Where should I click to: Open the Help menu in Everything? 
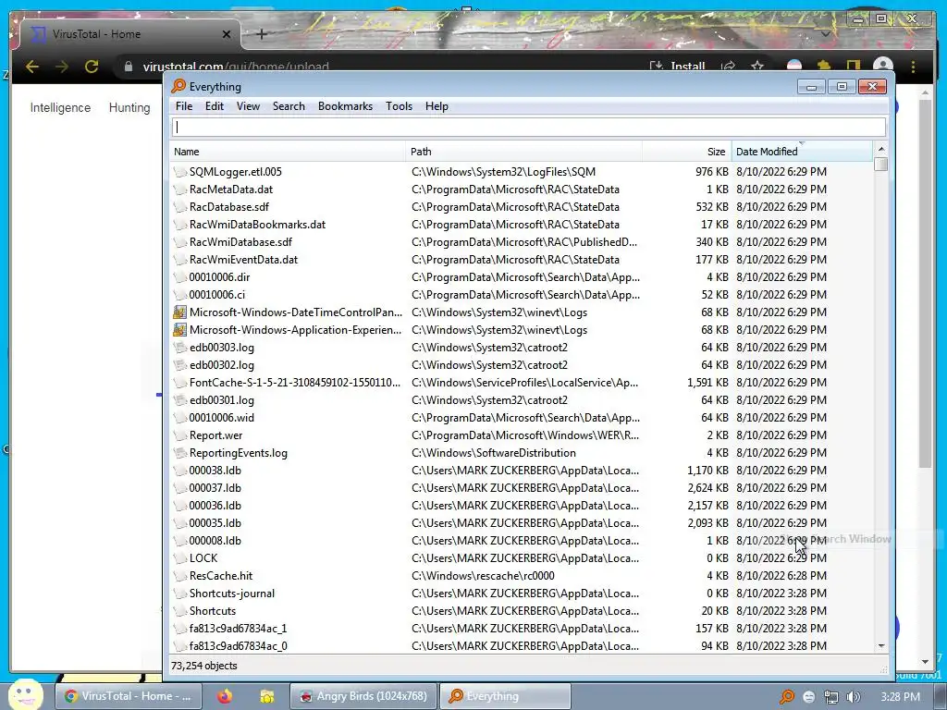coord(437,106)
